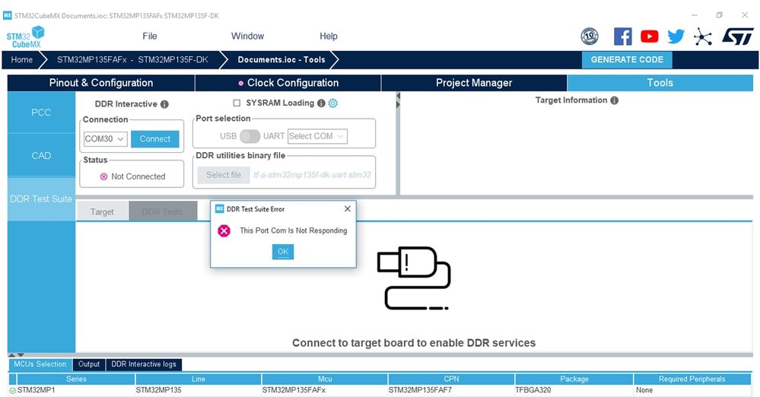Screen dimensions: 760x397
Task: Sort by the Line column header
Action: pos(199,379)
